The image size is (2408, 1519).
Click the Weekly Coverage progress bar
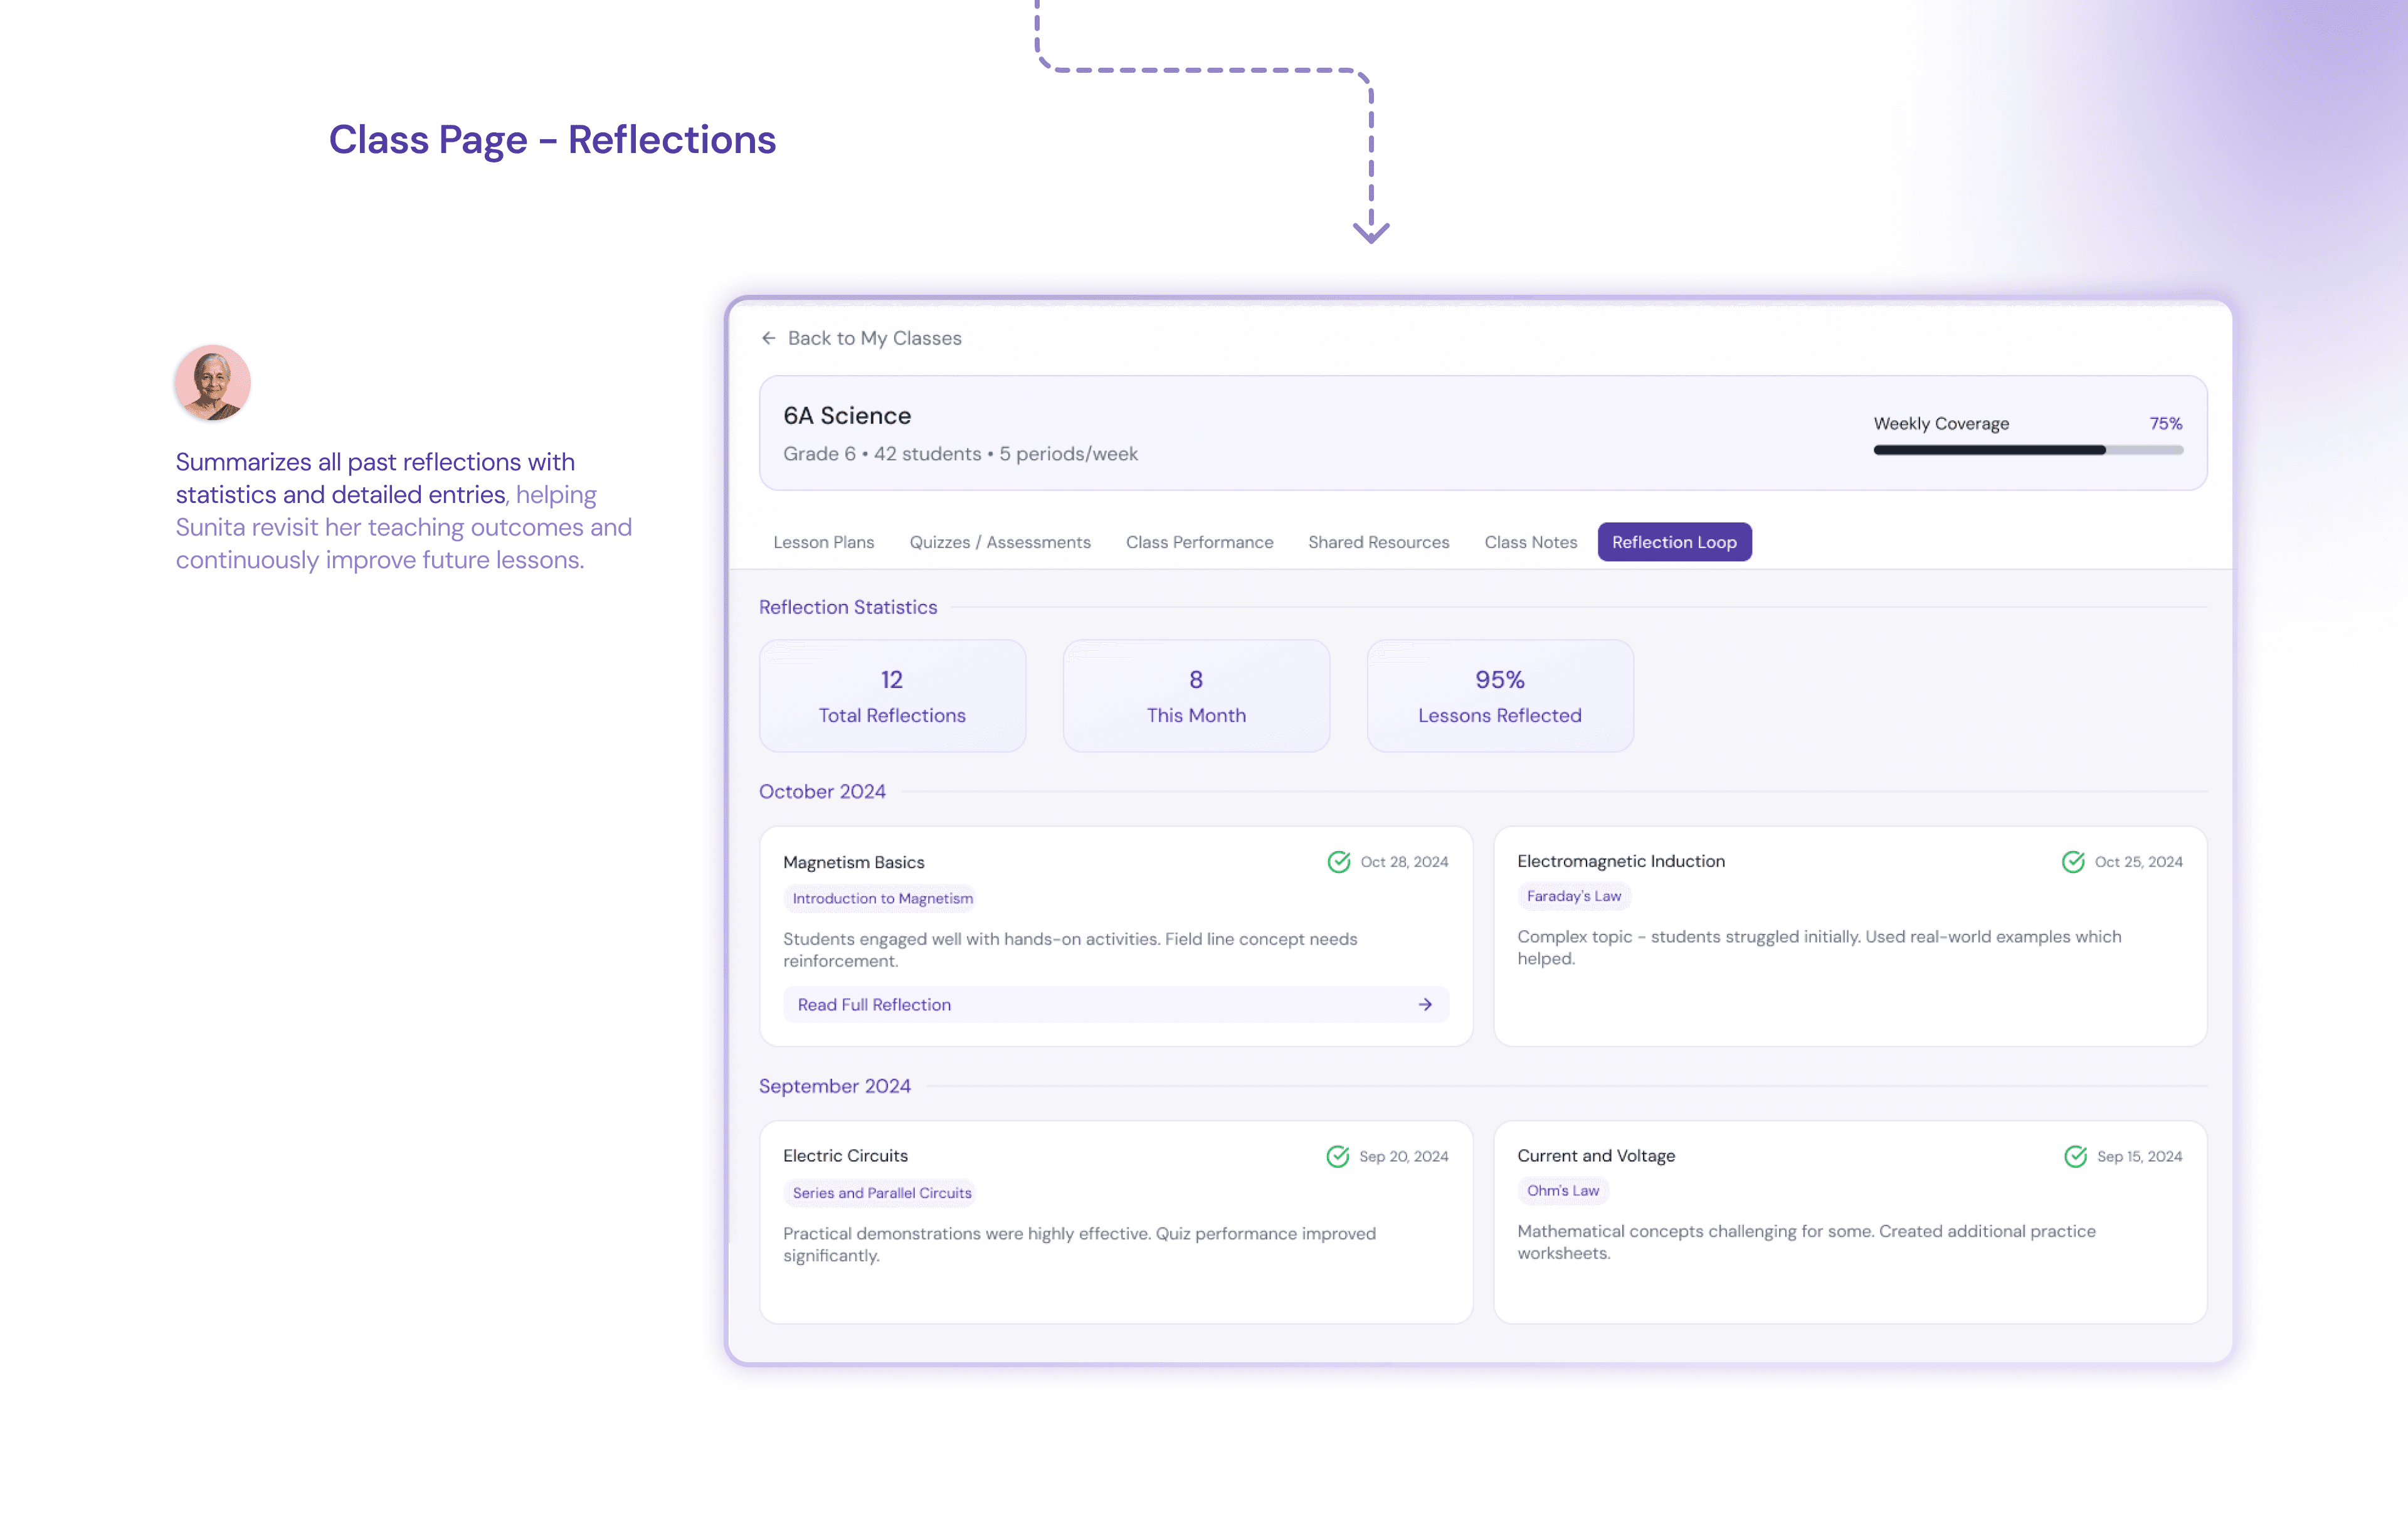tap(2027, 450)
